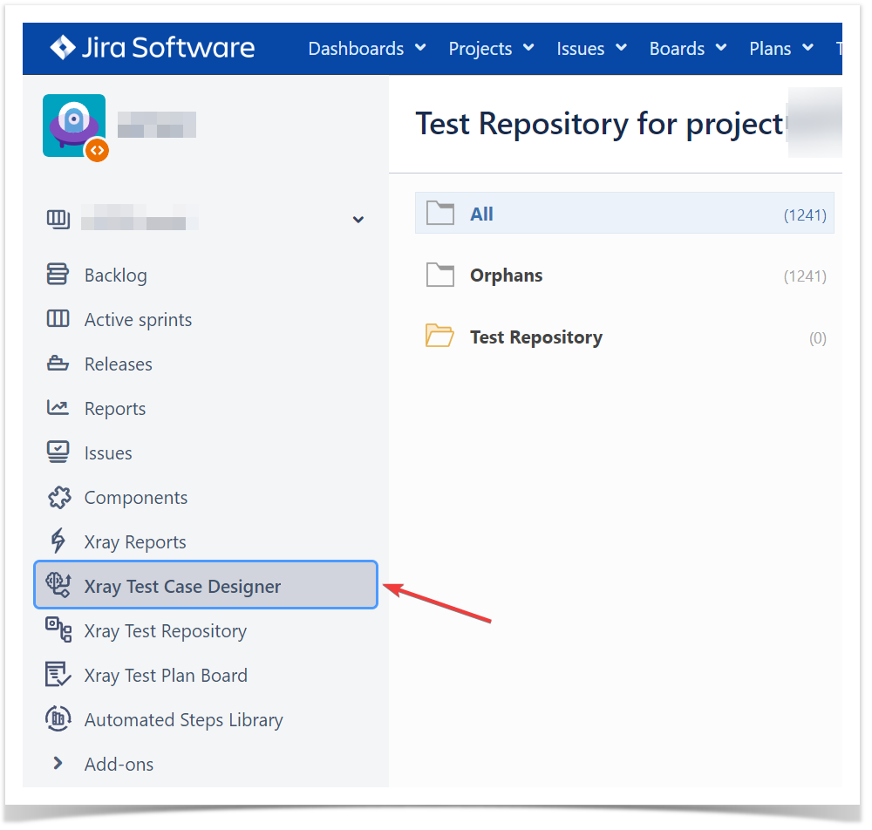Click the Test Repository for project heading

(x=599, y=124)
